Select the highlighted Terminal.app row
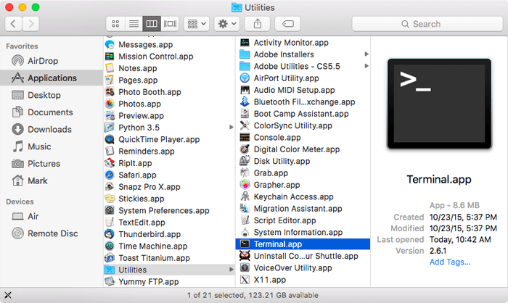508x303 pixels. click(303, 244)
